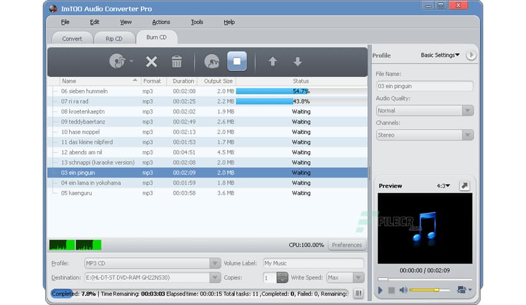This screenshot has width=526, height=305.
Task: Expand the Basic Settings dropdown
Action: [x=440, y=55]
